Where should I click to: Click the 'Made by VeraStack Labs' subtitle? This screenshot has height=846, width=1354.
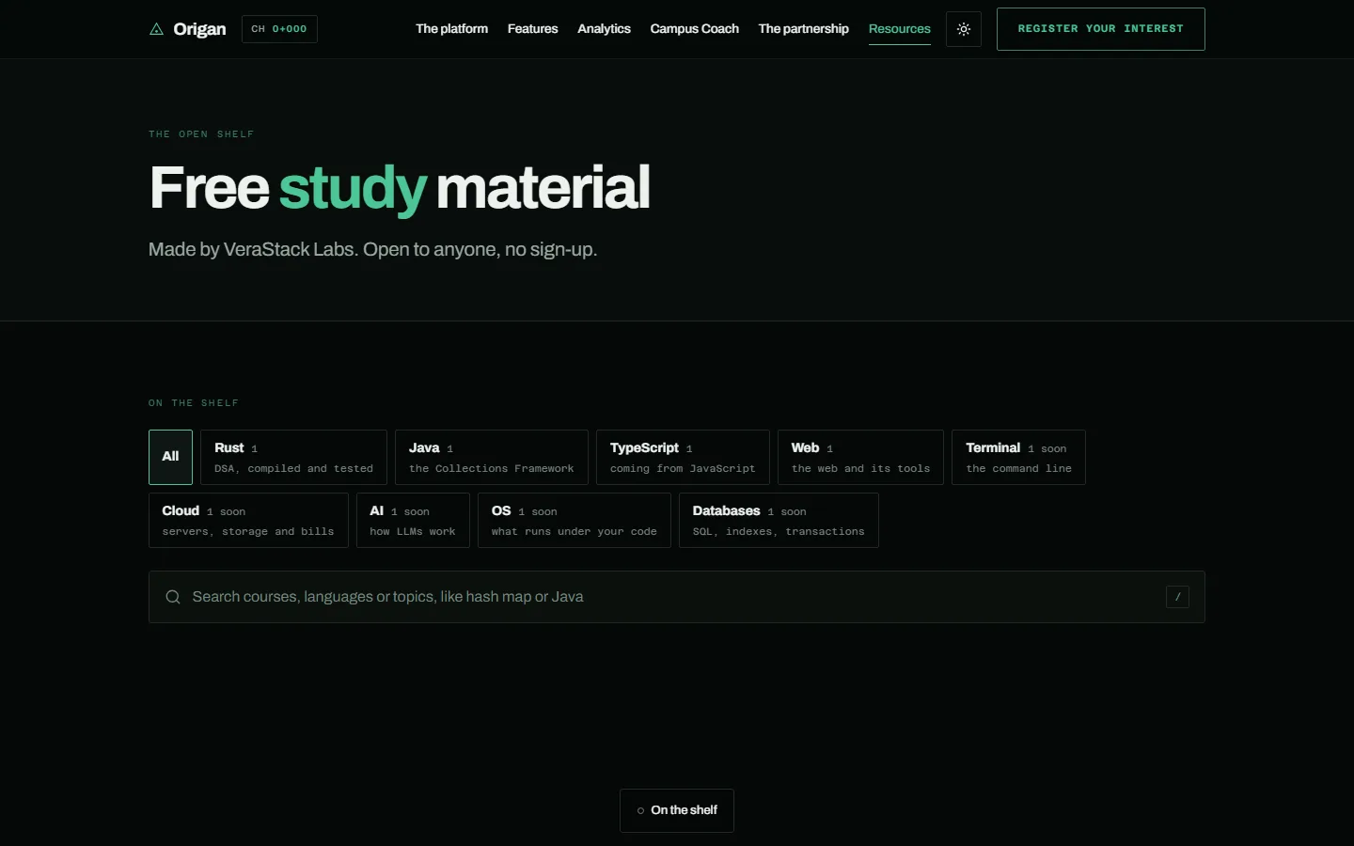click(373, 249)
